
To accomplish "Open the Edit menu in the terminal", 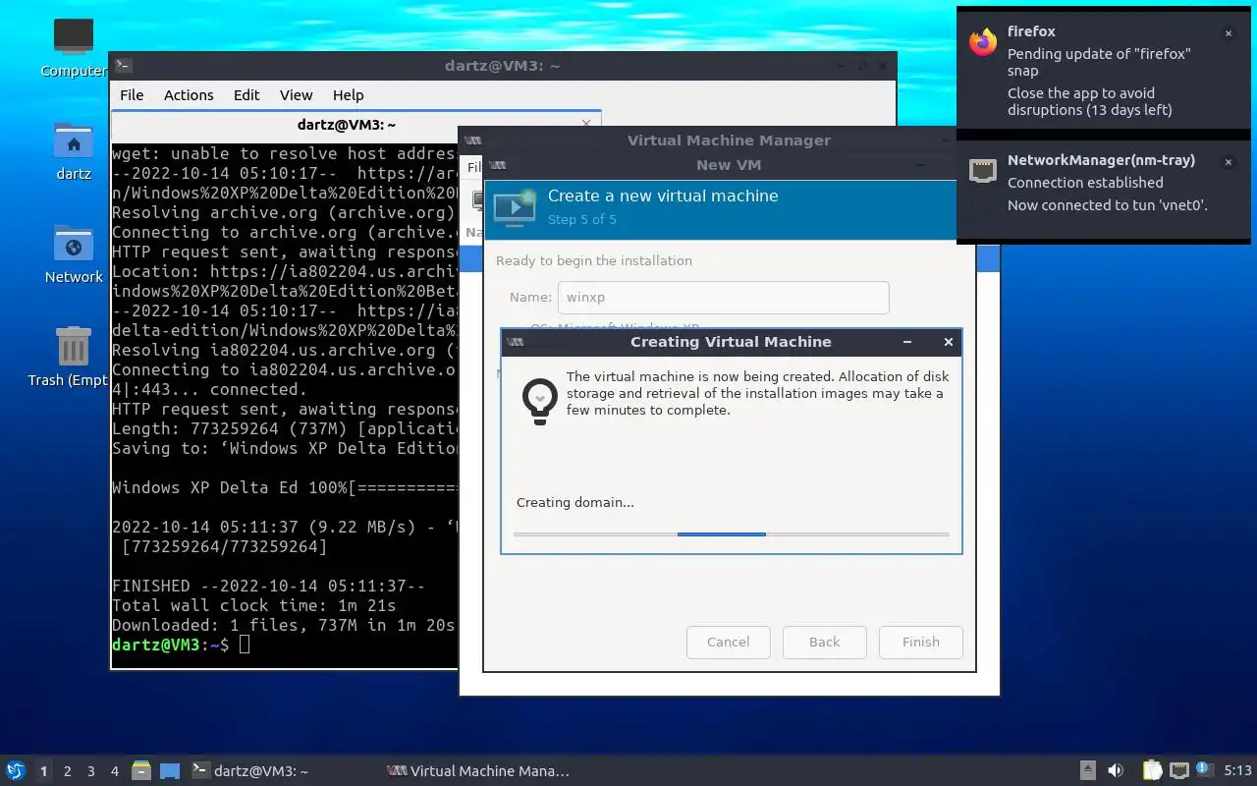I will point(246,95).
